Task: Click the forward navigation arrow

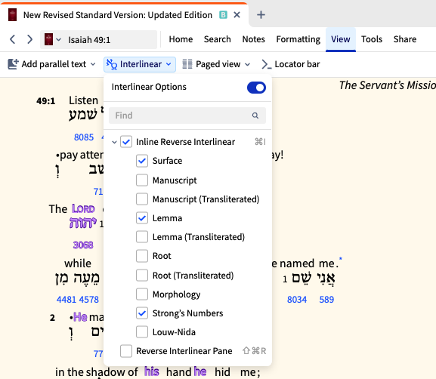Action: click(x=29, y=39)
